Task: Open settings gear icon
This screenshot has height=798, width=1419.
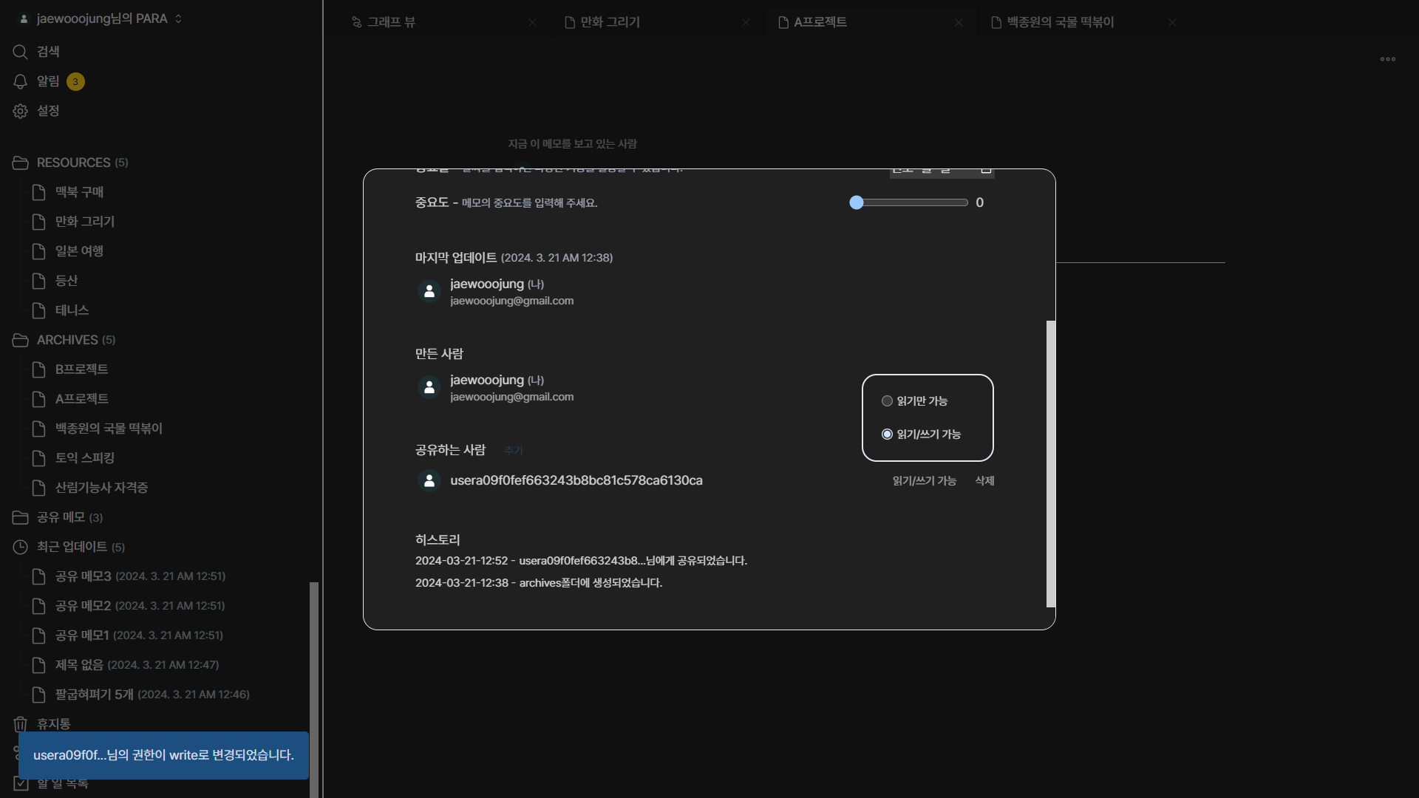Action: click(x=20, y=111)
